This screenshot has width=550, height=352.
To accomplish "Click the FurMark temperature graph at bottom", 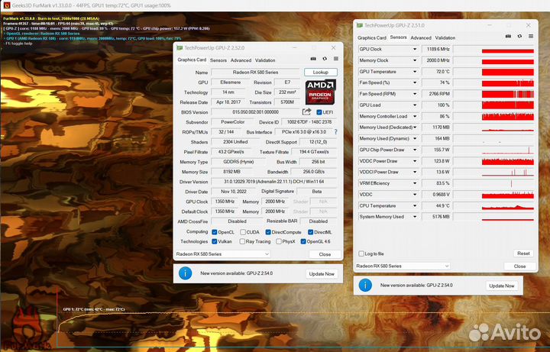I will point(303,318).
